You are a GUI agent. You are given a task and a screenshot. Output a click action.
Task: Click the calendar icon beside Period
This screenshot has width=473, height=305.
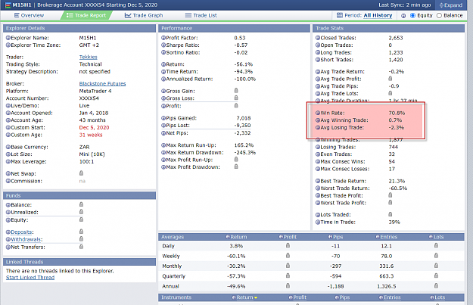point(340,15)
